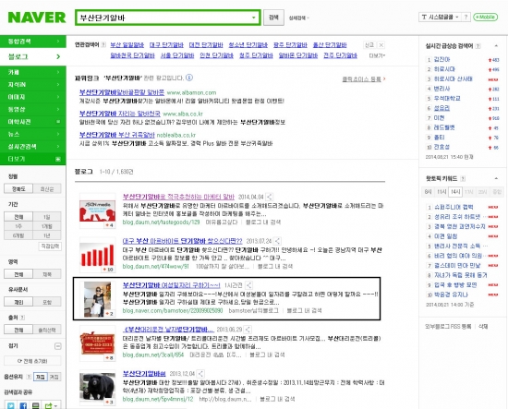Open help icon next to 출처
508x409 pixels.
click(x=22, y=318)
